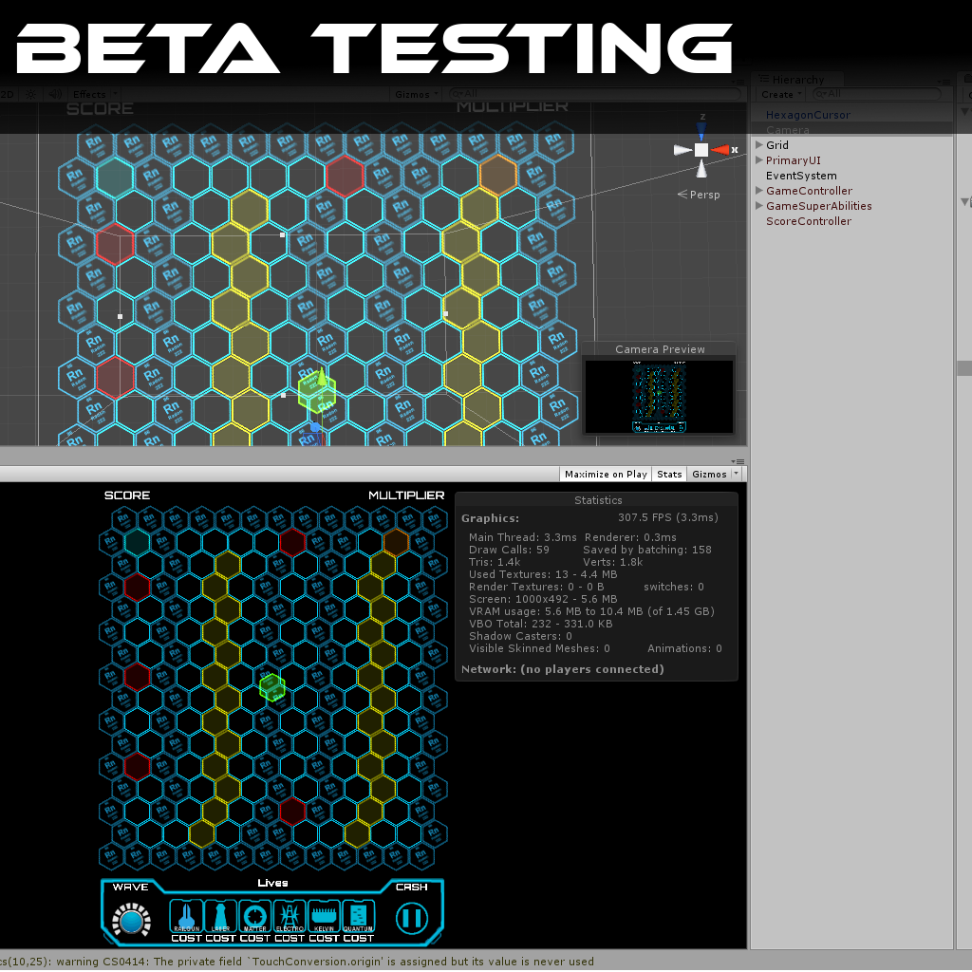
Task: Toggle 2D mode in scene view
Action: [8, 94]
